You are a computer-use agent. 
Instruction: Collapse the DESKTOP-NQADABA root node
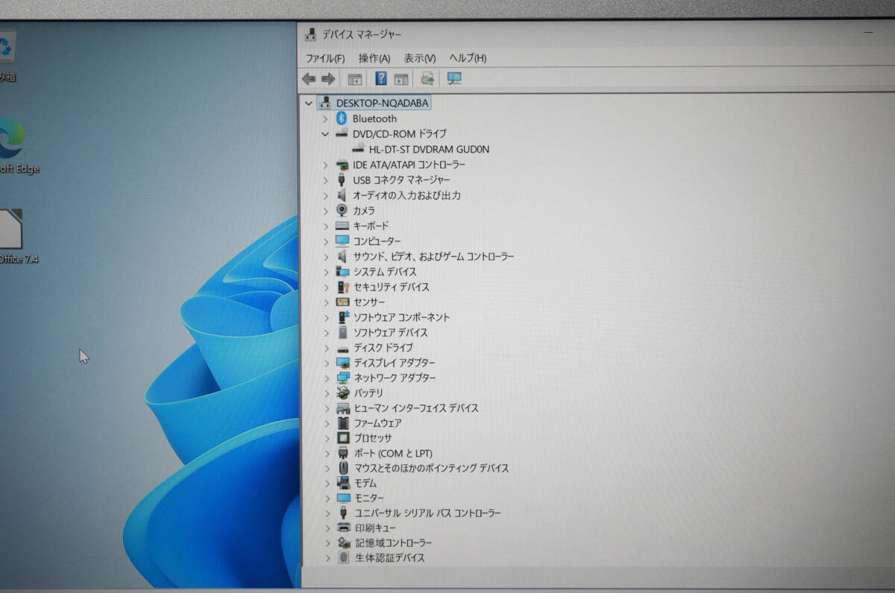click(x=308, y=104)
